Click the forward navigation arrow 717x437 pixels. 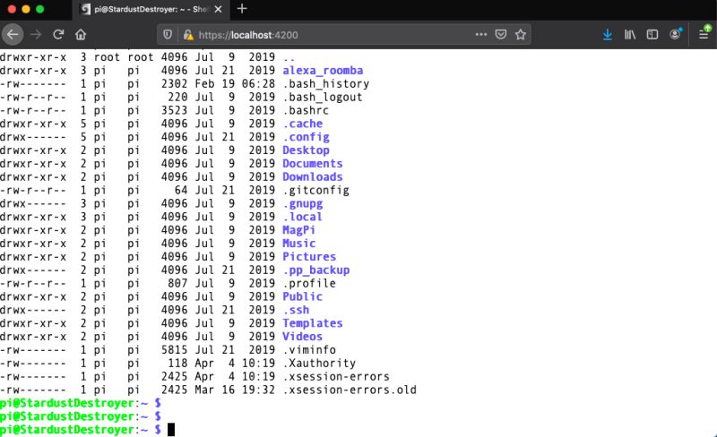tap(35, 35)
